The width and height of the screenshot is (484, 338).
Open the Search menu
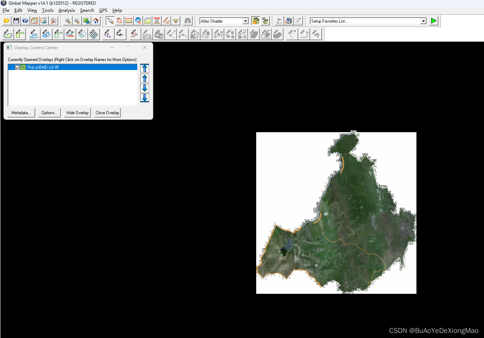(x=87, y=10)
